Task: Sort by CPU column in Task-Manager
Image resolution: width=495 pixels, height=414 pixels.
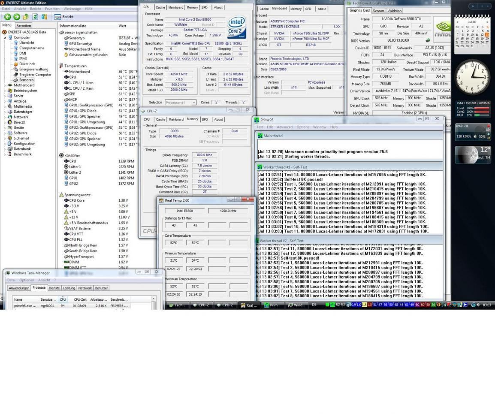Action: [x=63, y=299]
